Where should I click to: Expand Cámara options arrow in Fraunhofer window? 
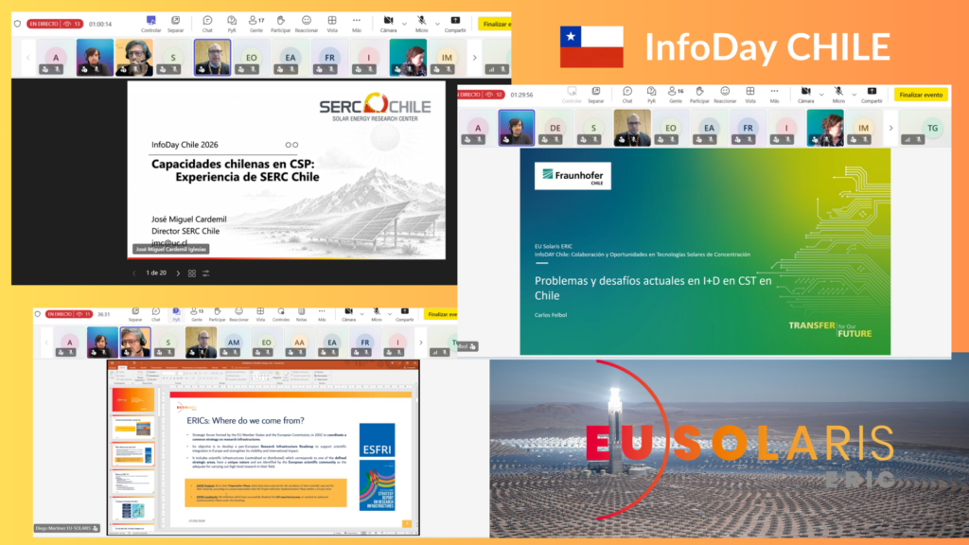(x=821, y=95)
